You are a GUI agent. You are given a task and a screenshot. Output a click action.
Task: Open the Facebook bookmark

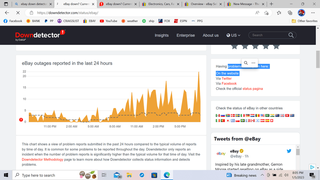(x=13, y=21)
